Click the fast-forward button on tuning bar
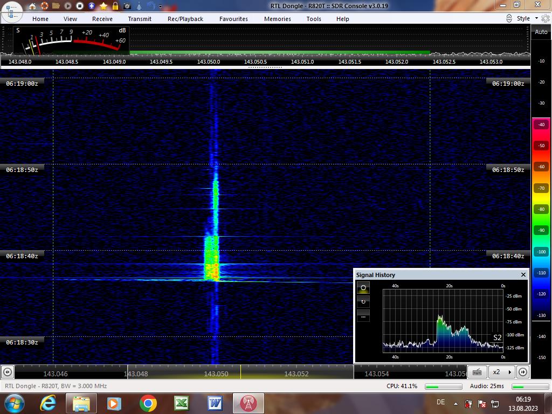This screenshot has height=414, width=552. 523,372
